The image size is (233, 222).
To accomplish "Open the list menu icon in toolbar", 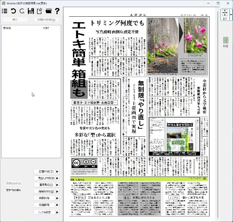I will coord(5,11).
